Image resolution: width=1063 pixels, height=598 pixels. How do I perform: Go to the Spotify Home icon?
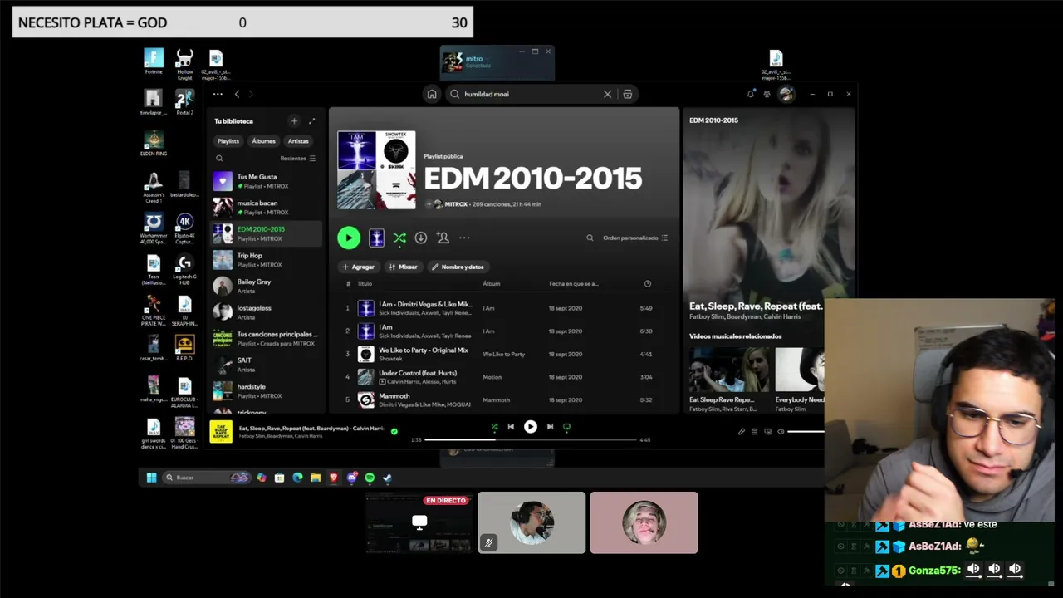pos(432,94)
